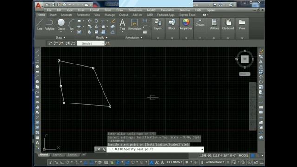
Task: Toggle Hardware Acceleration in status bar
Action: (x=250, y=162)
